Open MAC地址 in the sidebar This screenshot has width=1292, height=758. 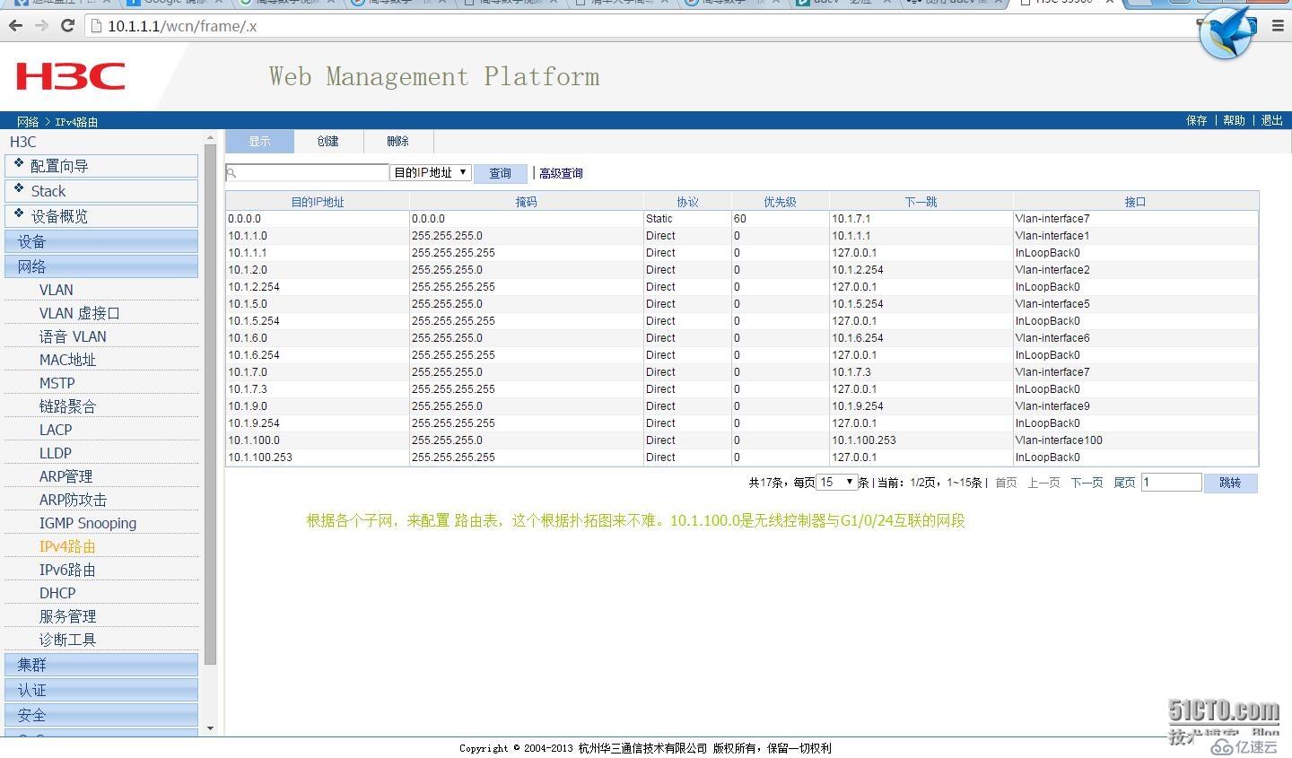67,360
